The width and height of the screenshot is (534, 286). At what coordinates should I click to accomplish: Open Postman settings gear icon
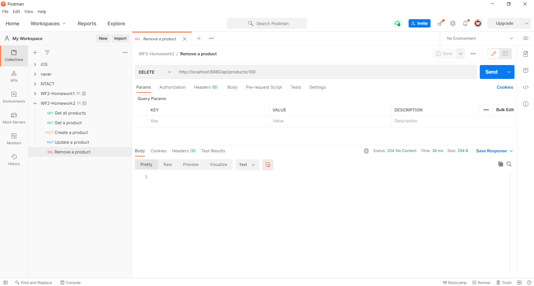[x=453, y=23]
